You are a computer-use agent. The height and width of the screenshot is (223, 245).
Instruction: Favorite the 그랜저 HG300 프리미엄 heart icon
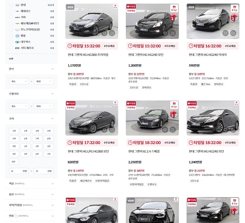[104, 33]
